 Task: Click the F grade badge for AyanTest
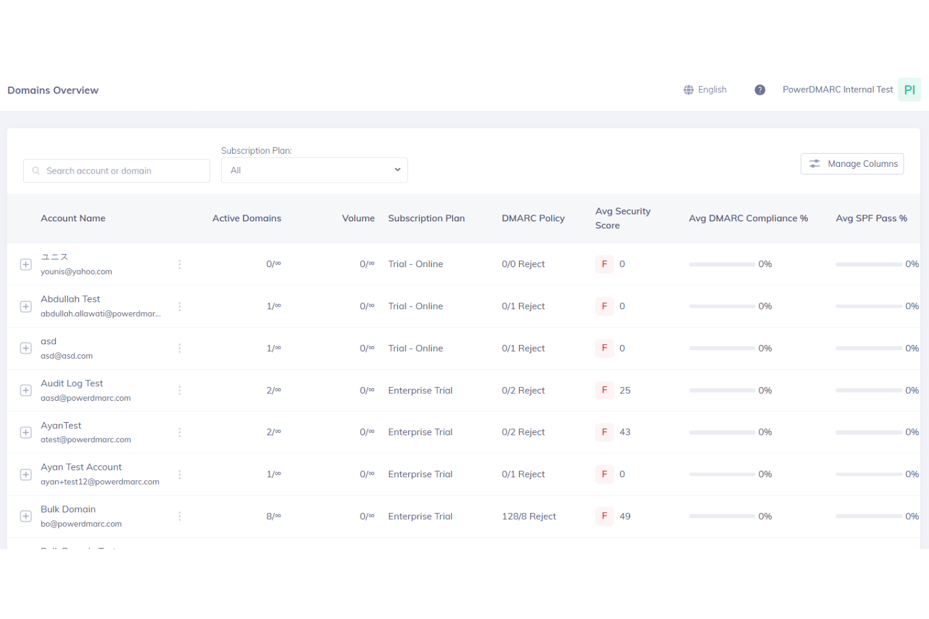[604, 432]
